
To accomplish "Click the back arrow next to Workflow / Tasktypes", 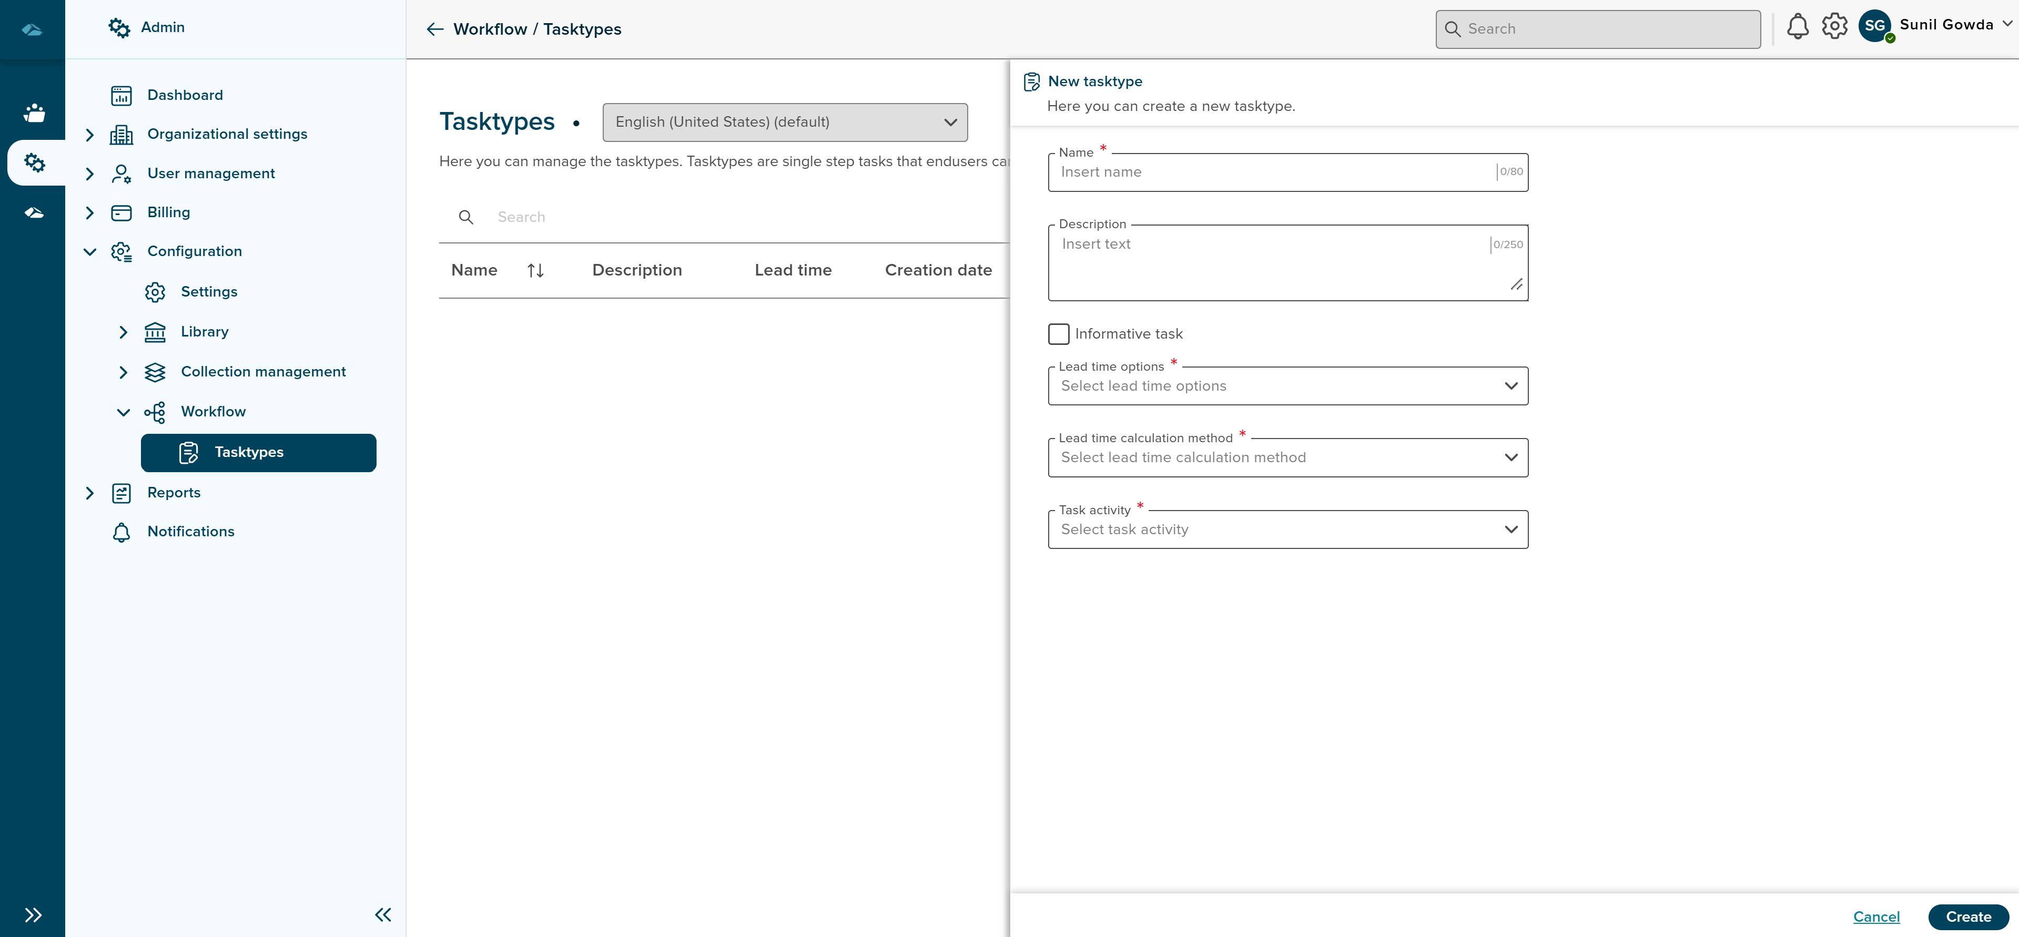I will pos(434,29).
